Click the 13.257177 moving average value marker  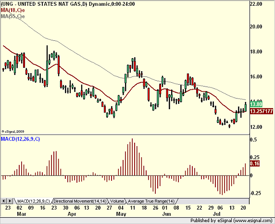point(262,111)
